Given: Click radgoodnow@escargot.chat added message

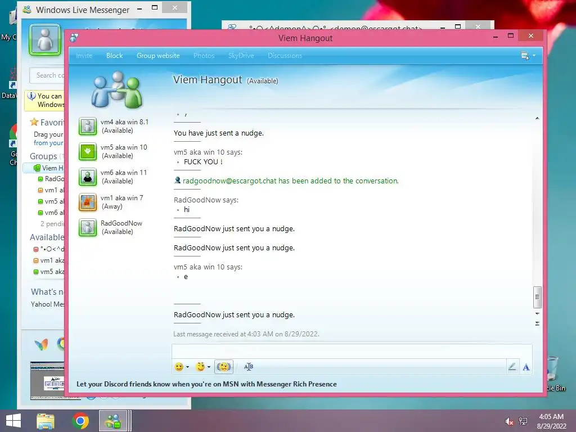Looking at the screenshot, I should click(290, 181).
